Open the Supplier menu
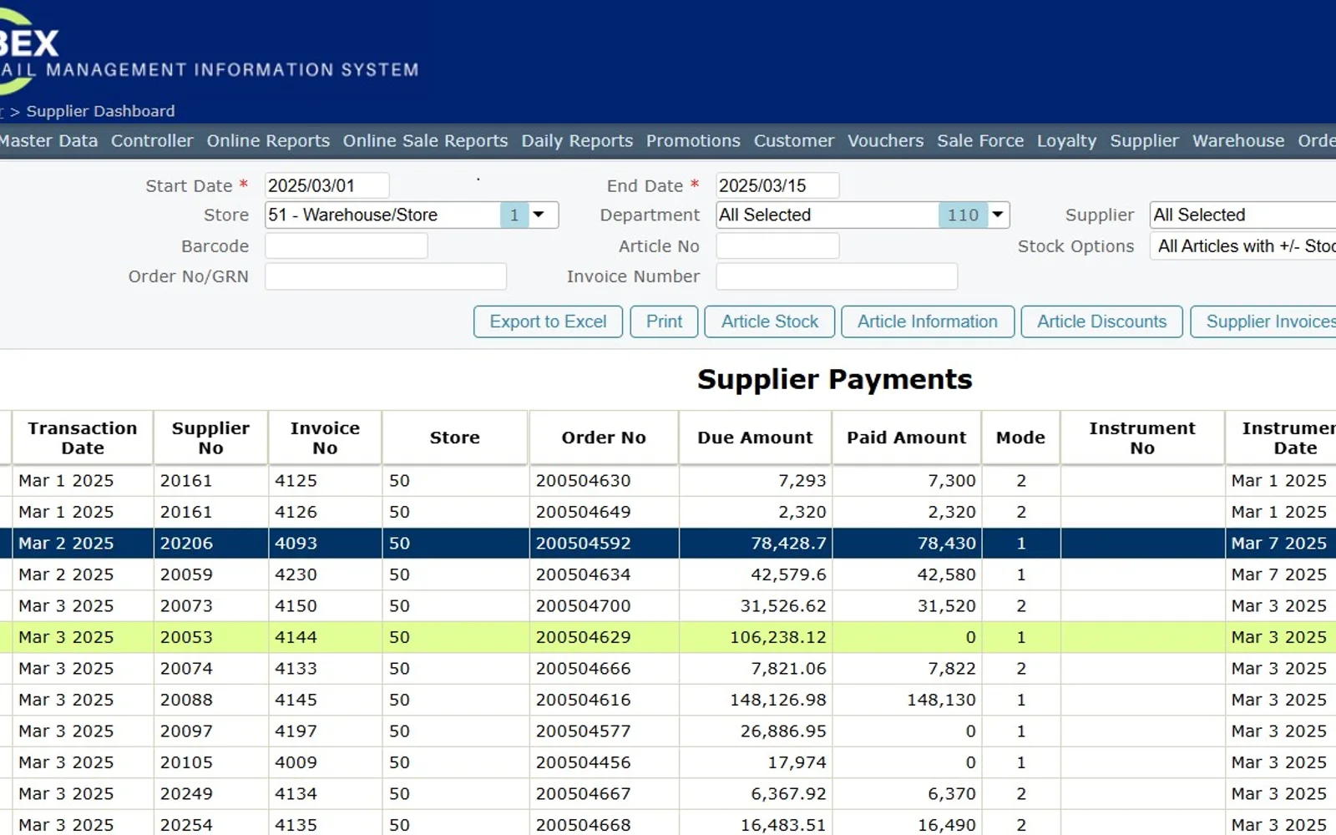The image size is (1336, 835). 1144,141
